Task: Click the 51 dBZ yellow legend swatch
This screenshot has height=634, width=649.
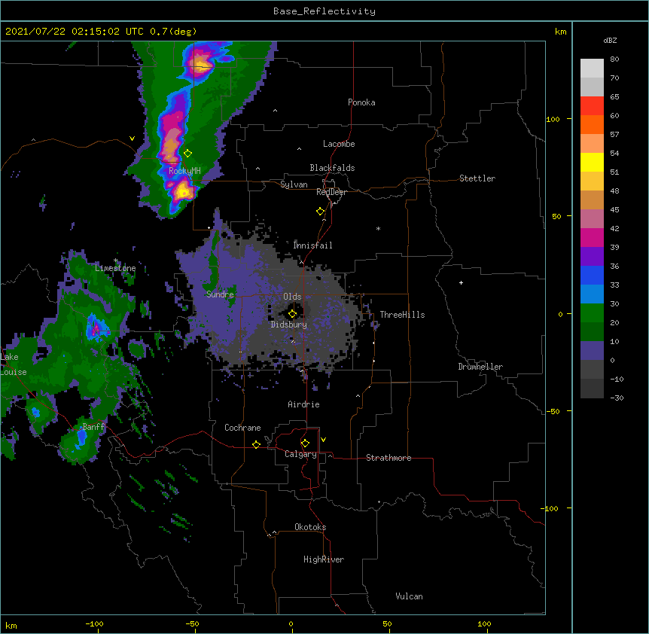Action: click(592, 162)
